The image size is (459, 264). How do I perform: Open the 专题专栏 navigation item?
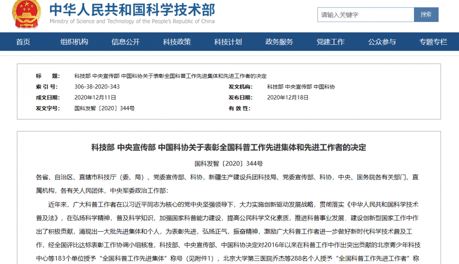pos(433,42)
